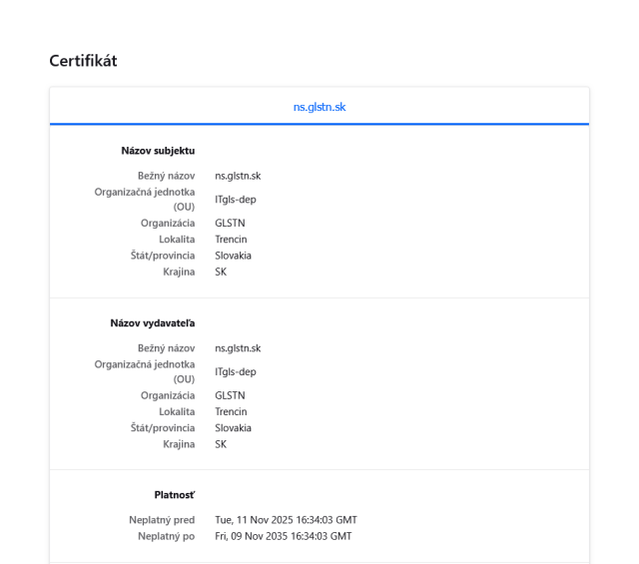Screen dimensions: 639x564
Task: Click the issuer's GLSTN organization value
Action: (x=230, y=396)
